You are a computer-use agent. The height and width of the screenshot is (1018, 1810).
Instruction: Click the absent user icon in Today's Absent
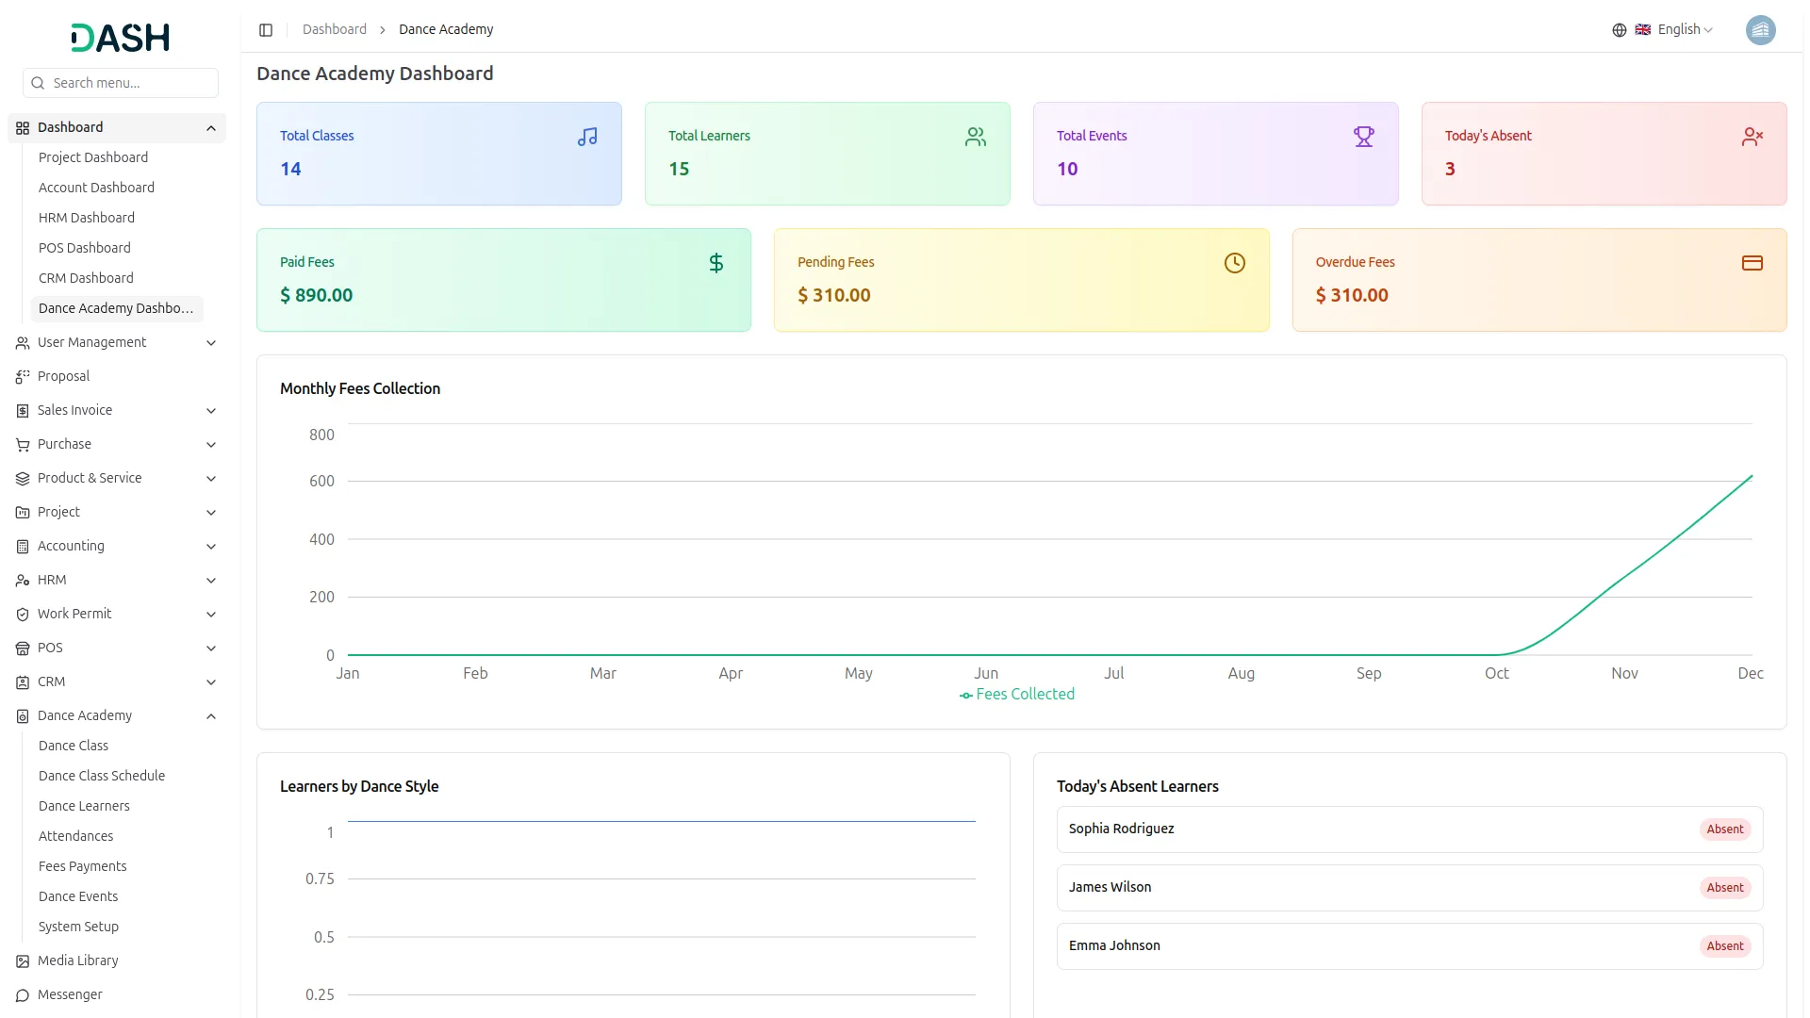[x=1752, y=137]
